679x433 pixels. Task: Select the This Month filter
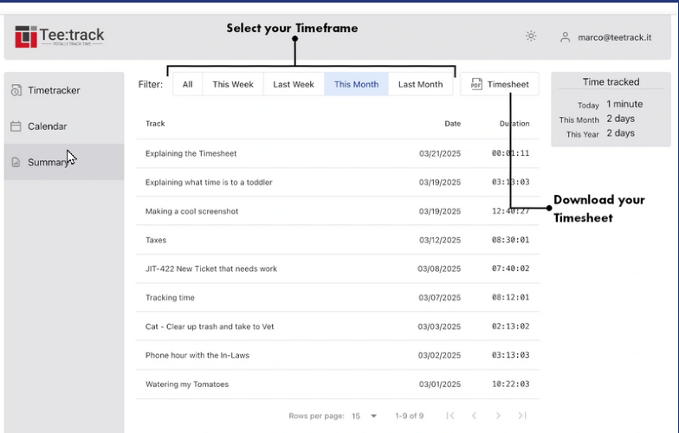[356, 84]
